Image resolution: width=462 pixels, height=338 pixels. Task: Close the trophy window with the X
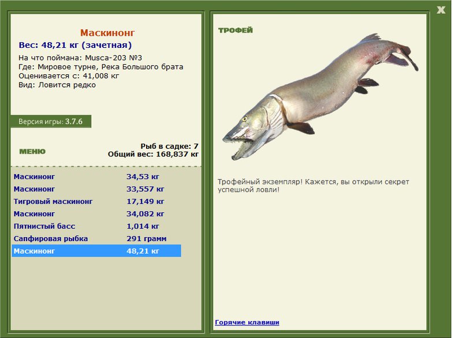[x=441, y=10]
